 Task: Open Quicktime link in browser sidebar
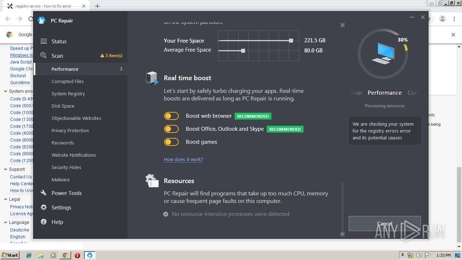pyautogui.click(x=20, y=83)
